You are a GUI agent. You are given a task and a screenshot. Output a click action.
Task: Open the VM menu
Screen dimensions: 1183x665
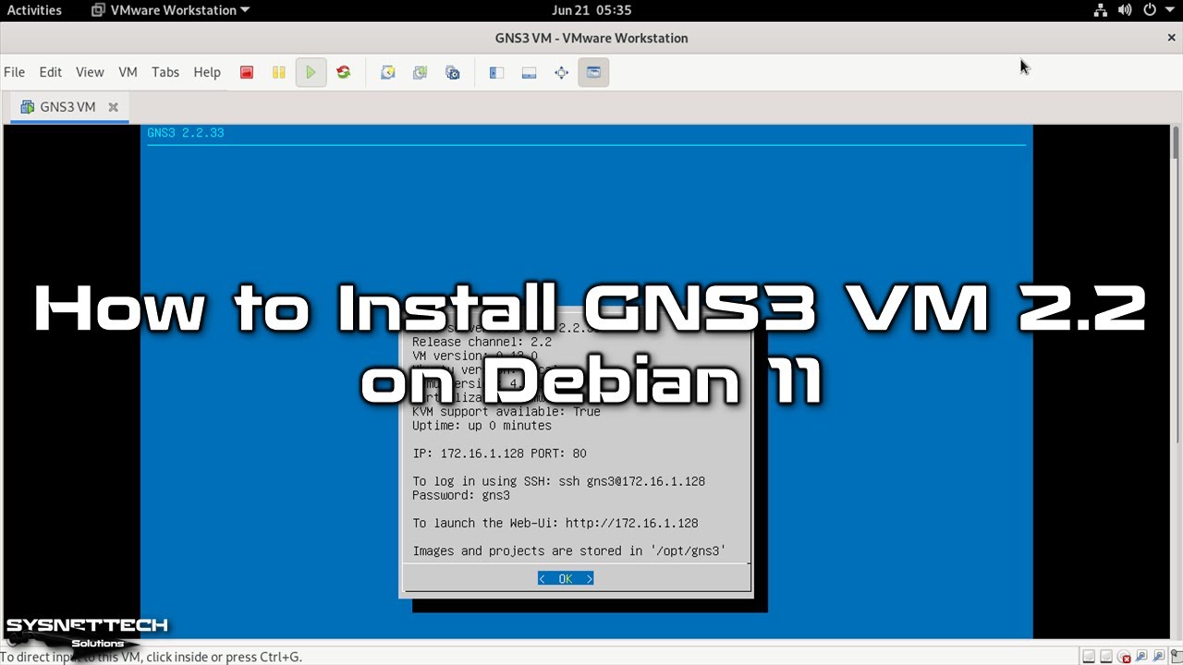point(128,72)
